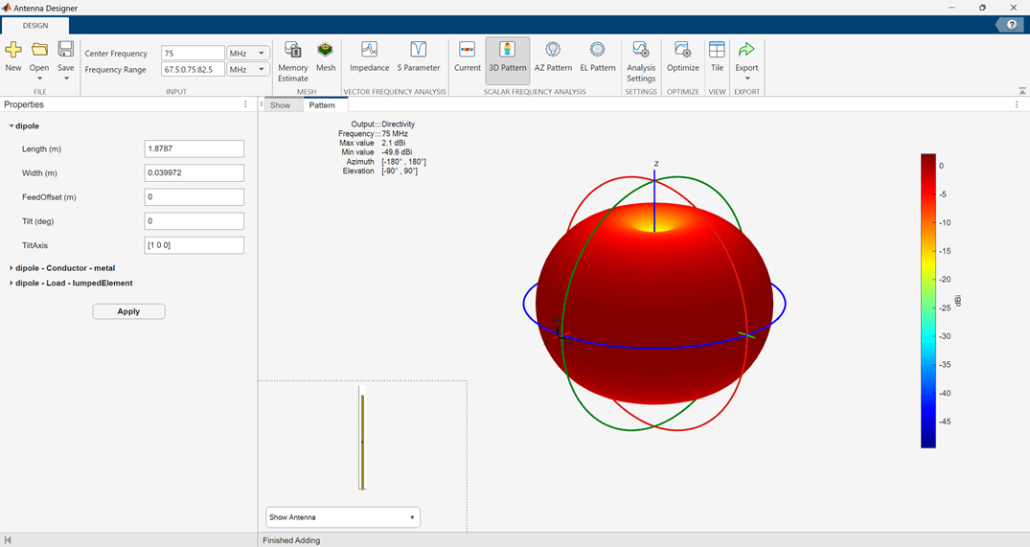1030x547 pixels.
Task: Click the Mesh icon
Action: coord(326,56)
